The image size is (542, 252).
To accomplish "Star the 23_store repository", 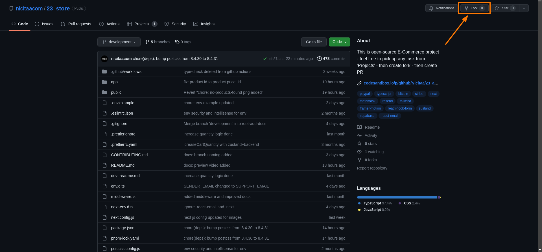I will tap(505, 8).
